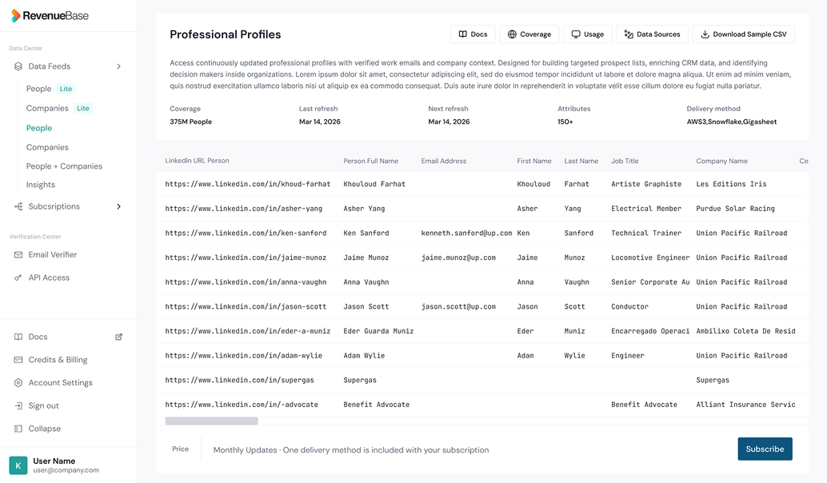This screenshot has height=483, width=827.
Task: Expand the Data Feeds section
Action: (118, 66)
